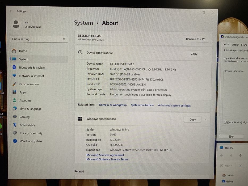Click the System monitor icon in sidebar
Viewport: 248px width, 186px height.
coord(14,59)
